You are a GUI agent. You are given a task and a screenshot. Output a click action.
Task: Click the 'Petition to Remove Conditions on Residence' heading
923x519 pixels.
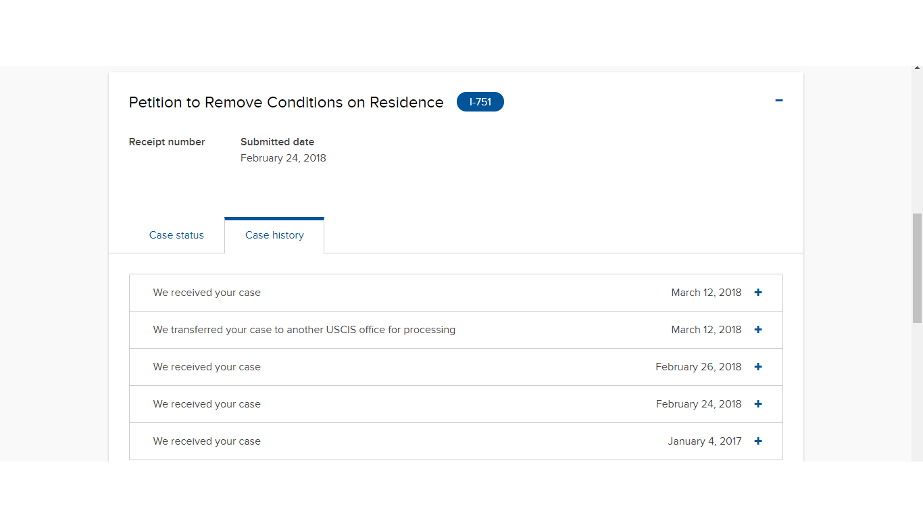pyautogui.click(x=286, y=102)
